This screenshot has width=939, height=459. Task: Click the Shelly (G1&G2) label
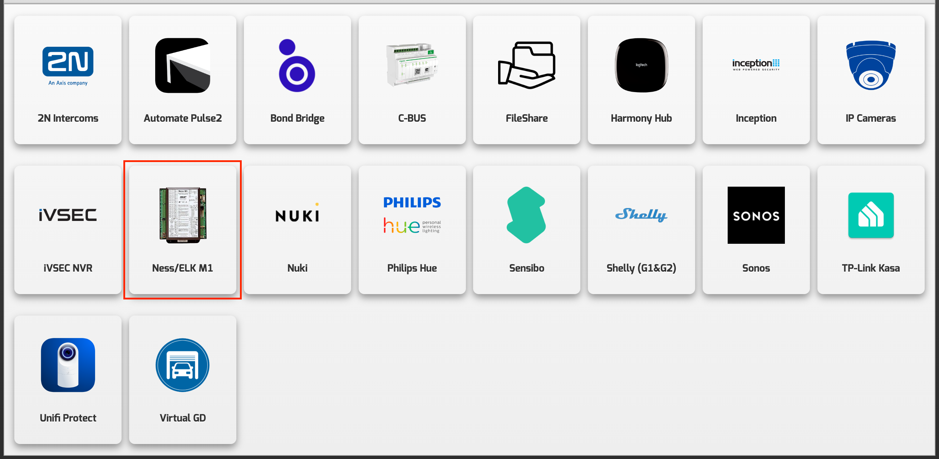(641, 268)
